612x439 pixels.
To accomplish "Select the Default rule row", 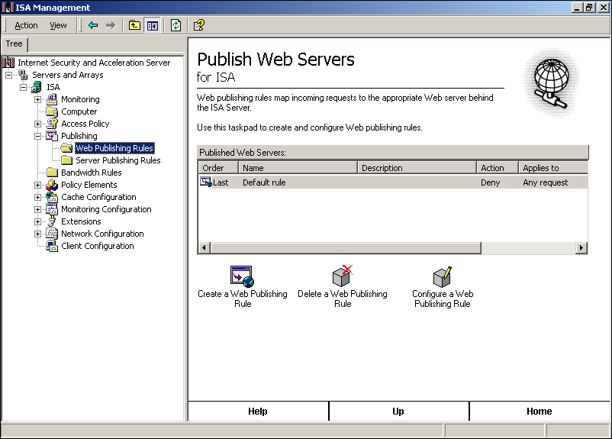I will [264, 182].
